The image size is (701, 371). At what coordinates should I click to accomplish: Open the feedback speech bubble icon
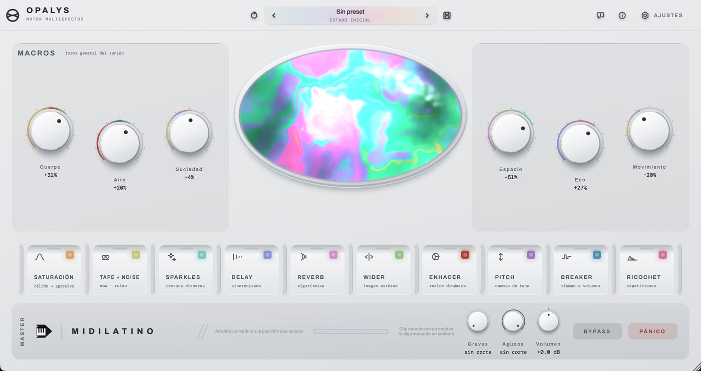(x=600, y=16)
